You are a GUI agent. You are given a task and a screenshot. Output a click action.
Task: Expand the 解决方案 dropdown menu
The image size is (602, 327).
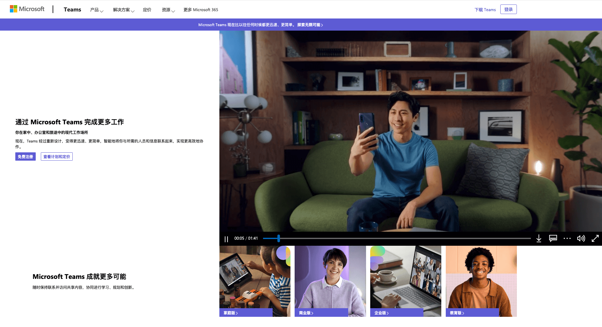coord(124,10)
